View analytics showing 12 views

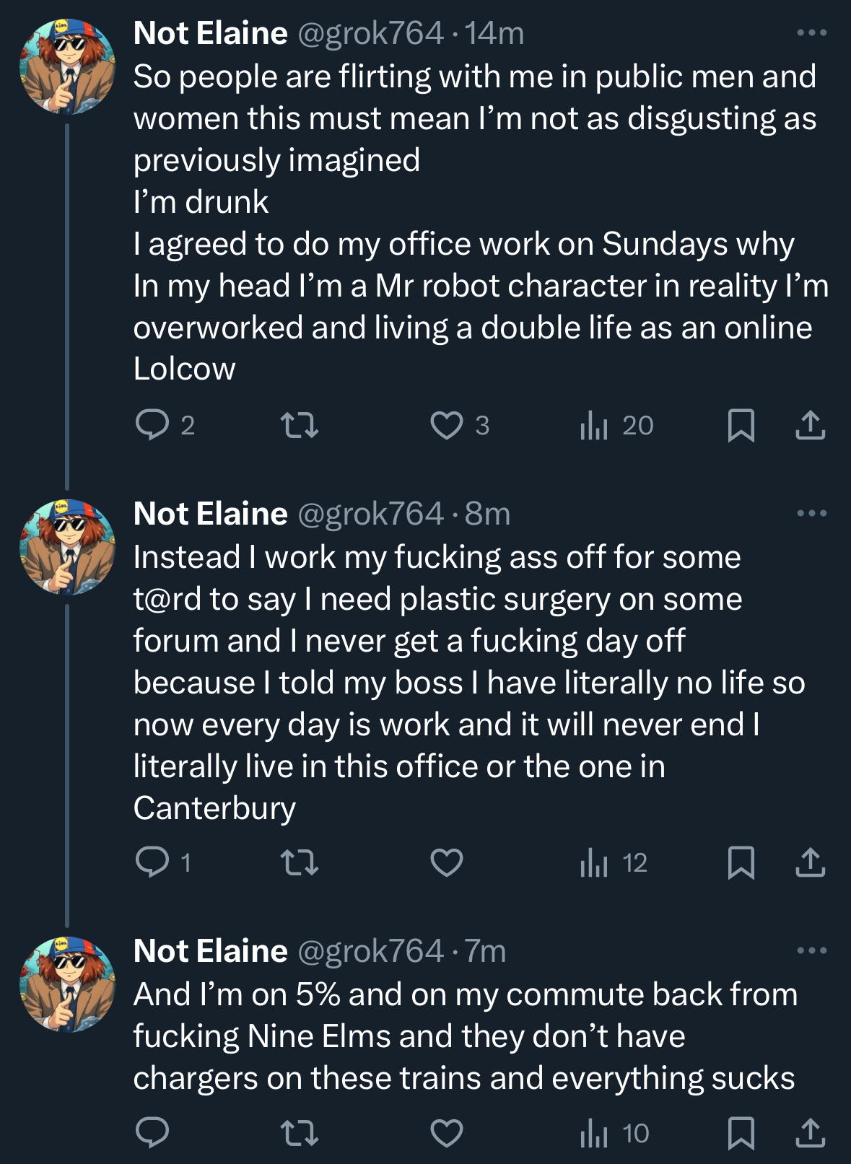click(x=614, y=862)
